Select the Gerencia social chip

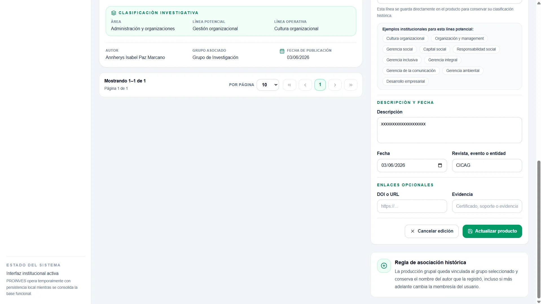click(x=399, y=49)
